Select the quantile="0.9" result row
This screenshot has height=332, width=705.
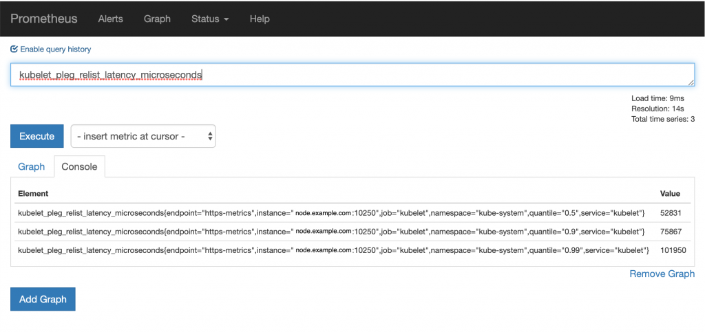coord(330,232)
